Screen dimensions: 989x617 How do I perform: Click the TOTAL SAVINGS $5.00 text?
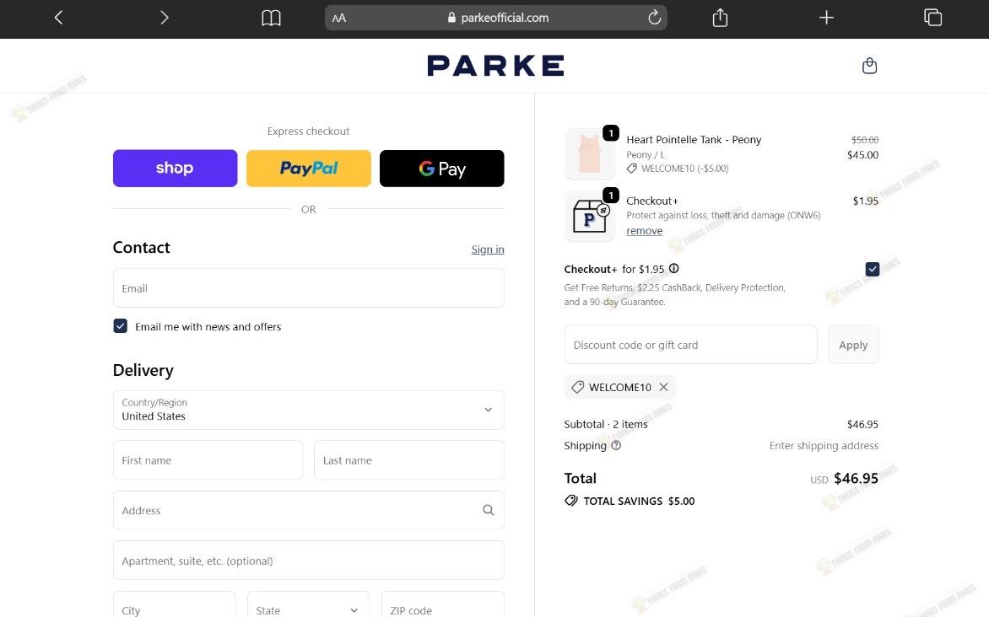pos(638,501)
